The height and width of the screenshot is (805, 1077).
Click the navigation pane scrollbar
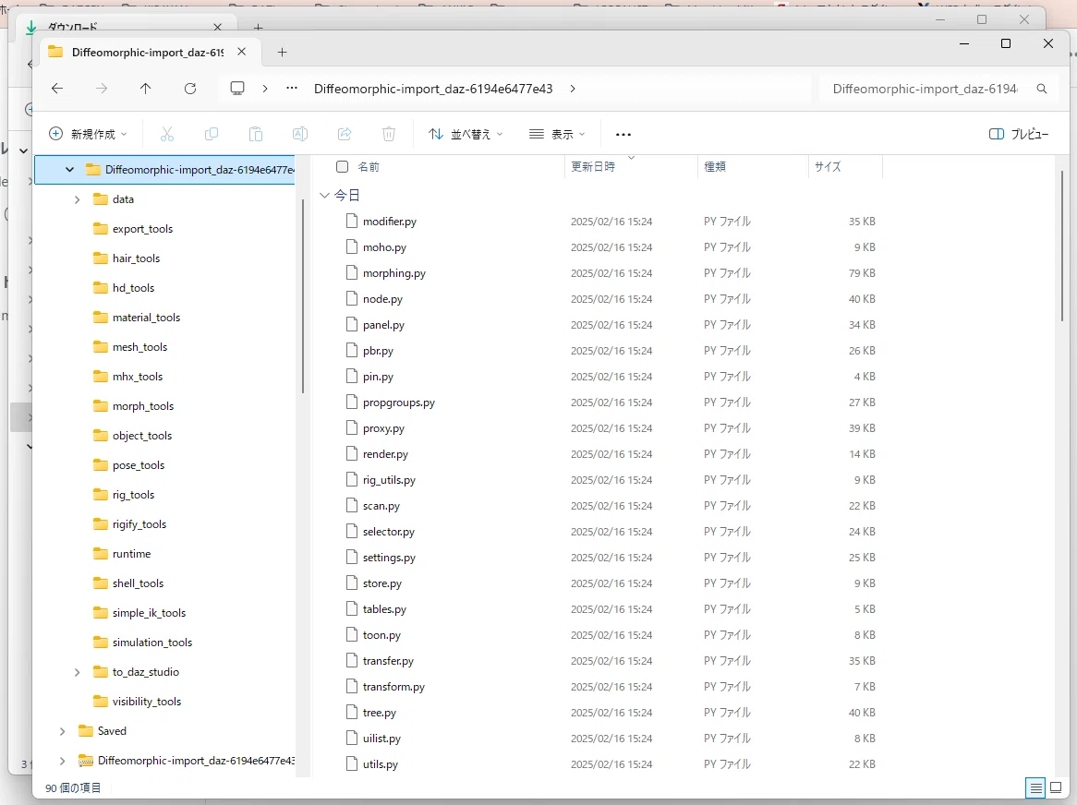click(302, 296)
